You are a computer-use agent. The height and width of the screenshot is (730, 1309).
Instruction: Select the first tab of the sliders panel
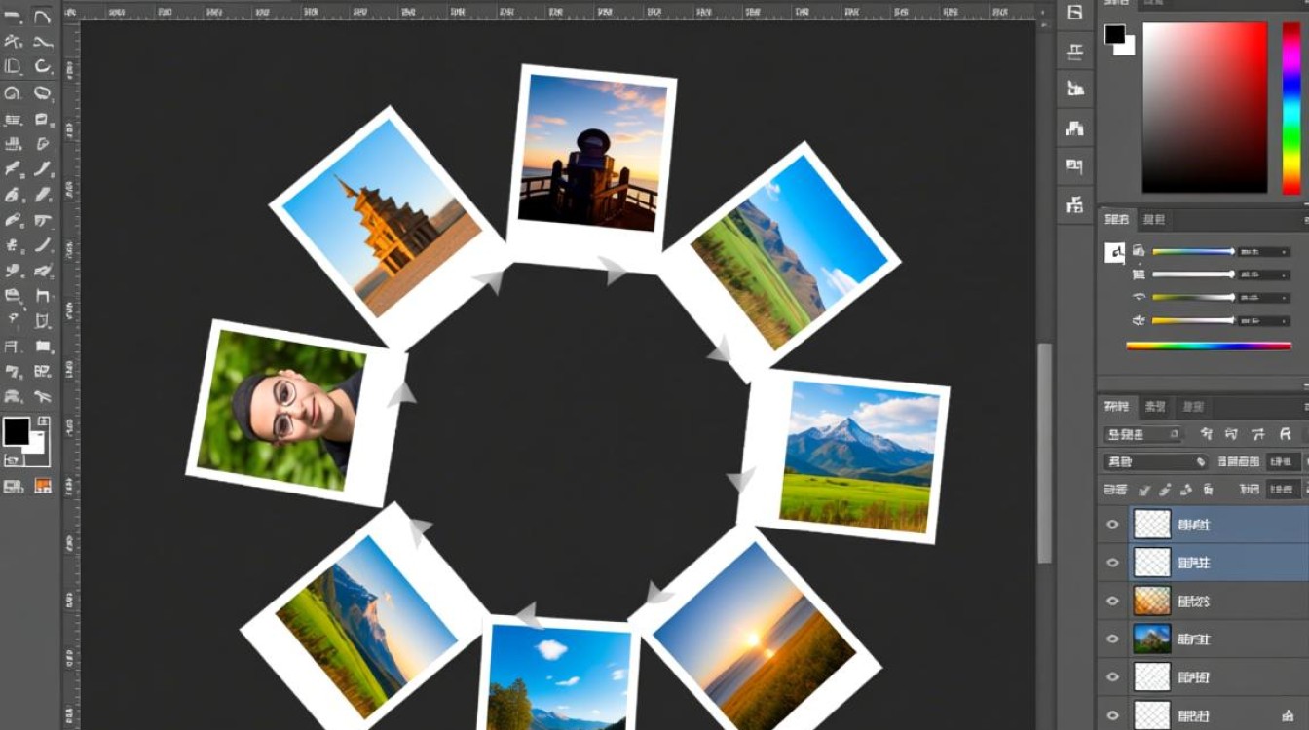(x=1117, y=220)
